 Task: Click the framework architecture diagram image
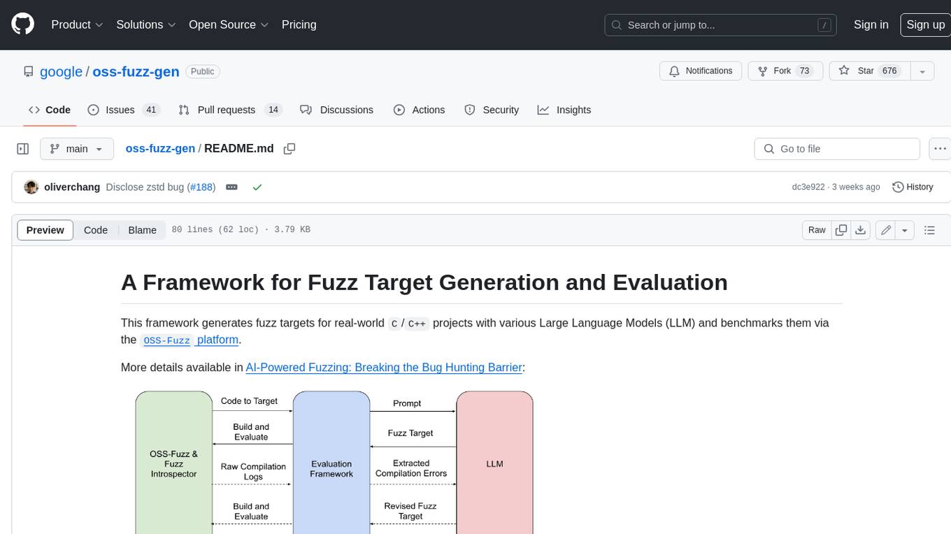tap(334, 462)
